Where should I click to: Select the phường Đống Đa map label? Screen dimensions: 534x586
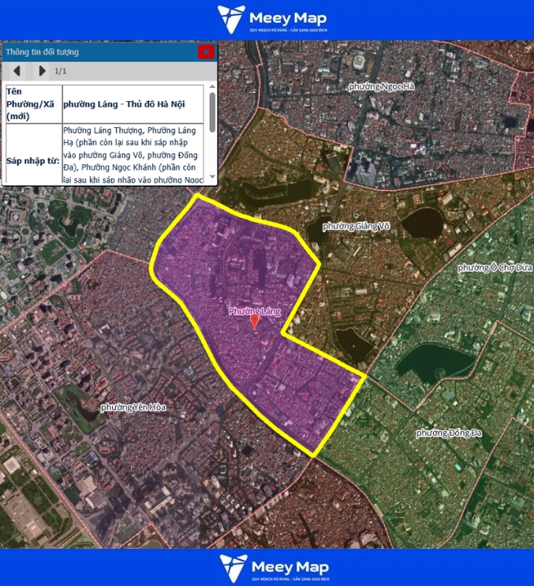(448, 433)
